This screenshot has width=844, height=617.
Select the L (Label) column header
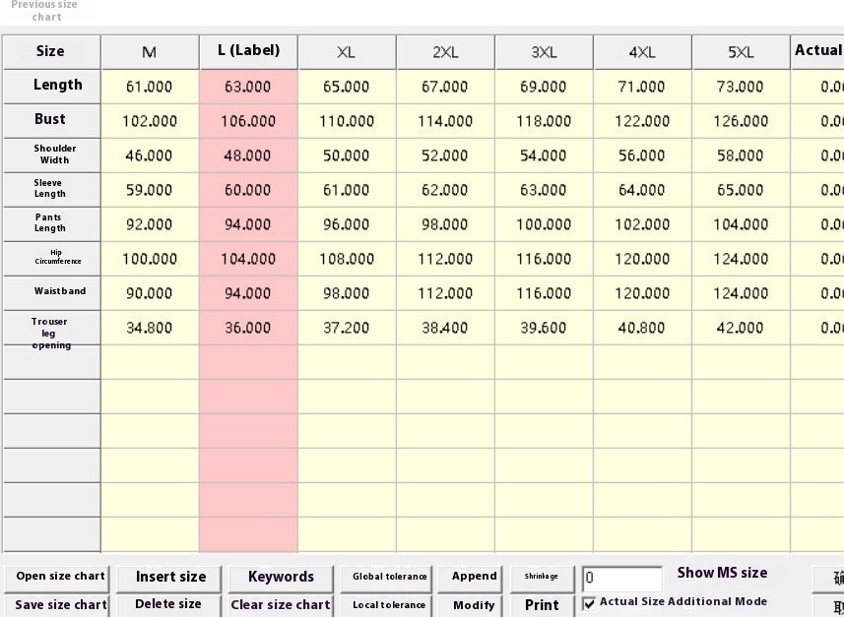(248, 51)
